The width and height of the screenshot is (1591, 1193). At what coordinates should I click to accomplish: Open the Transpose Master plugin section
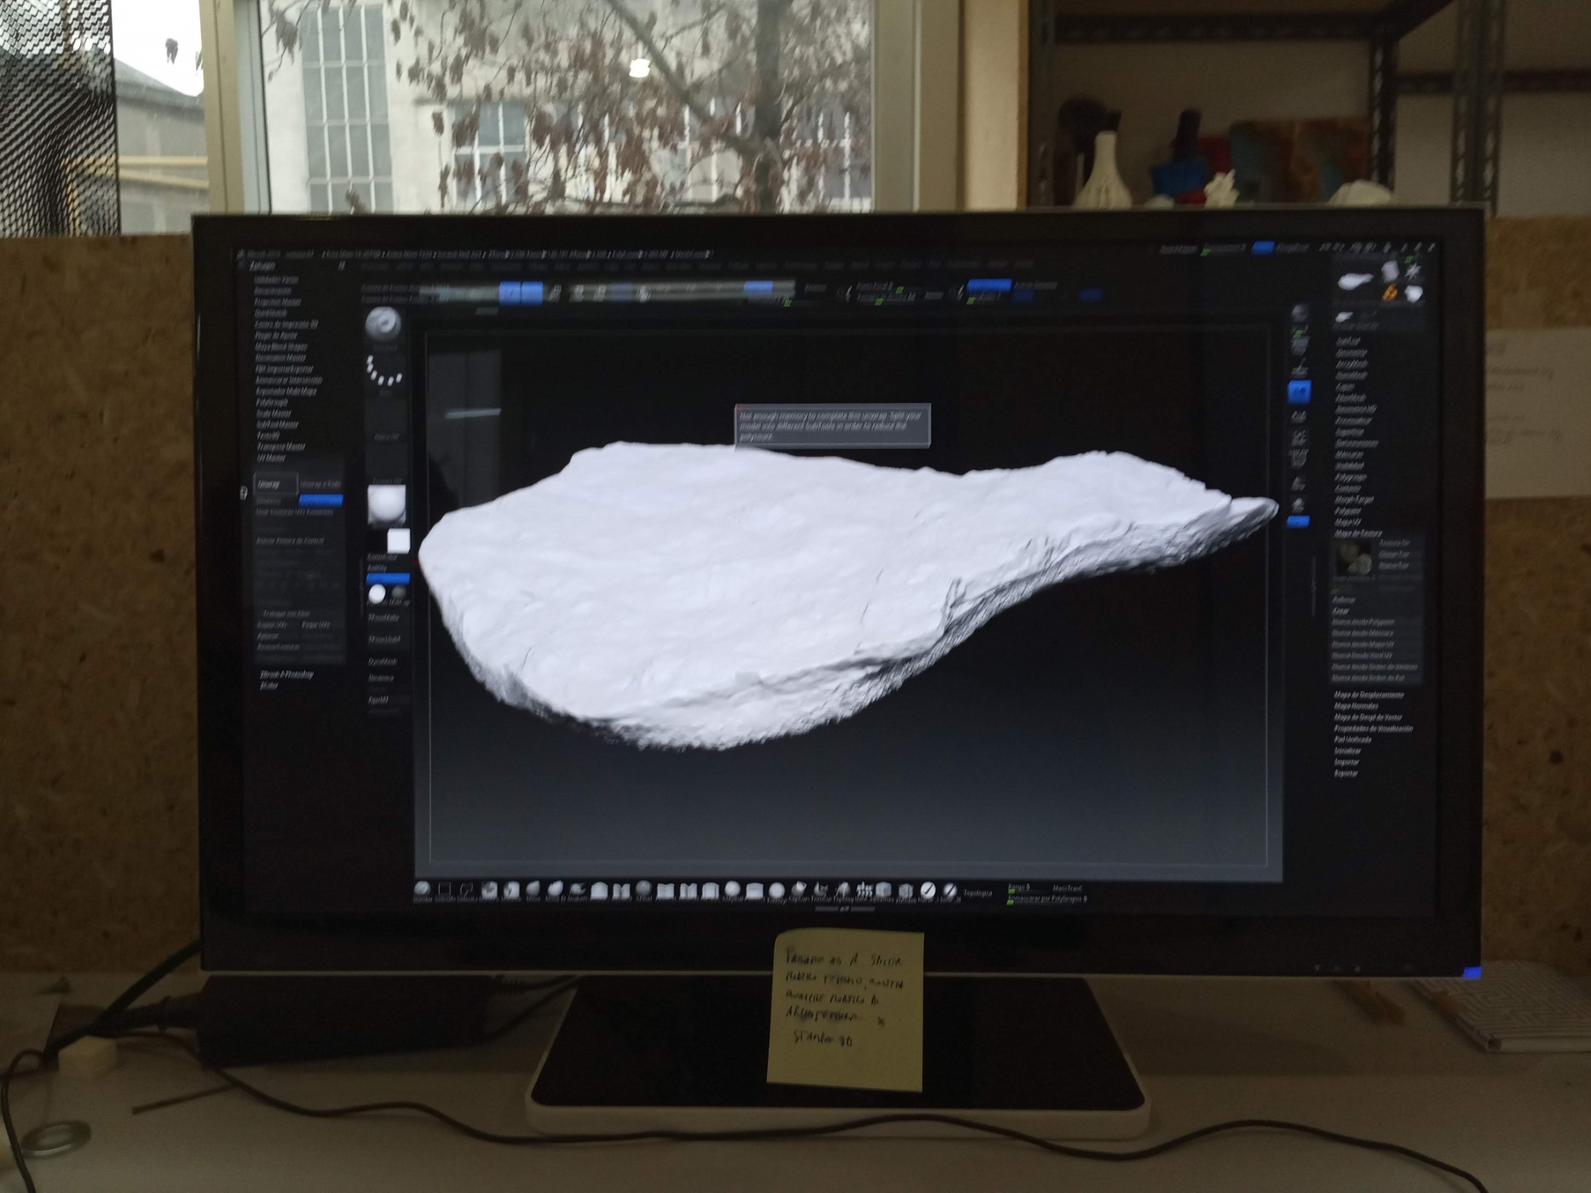pyautogui.click(x=280, y=447)
